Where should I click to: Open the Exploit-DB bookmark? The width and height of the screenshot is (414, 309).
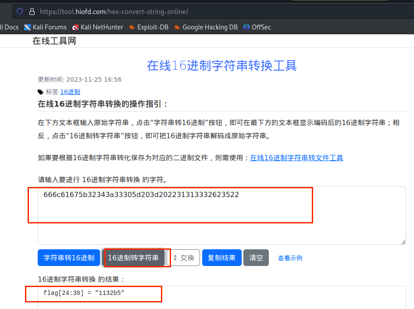[x=148, y=27]
